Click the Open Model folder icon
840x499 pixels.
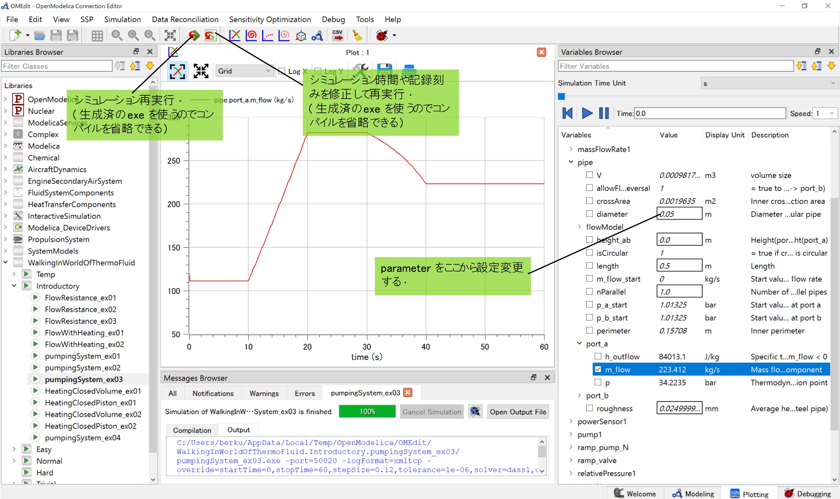[40, 35]
